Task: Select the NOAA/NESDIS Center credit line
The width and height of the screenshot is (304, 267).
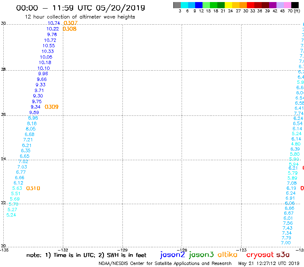Action: [x=165, y=264]
